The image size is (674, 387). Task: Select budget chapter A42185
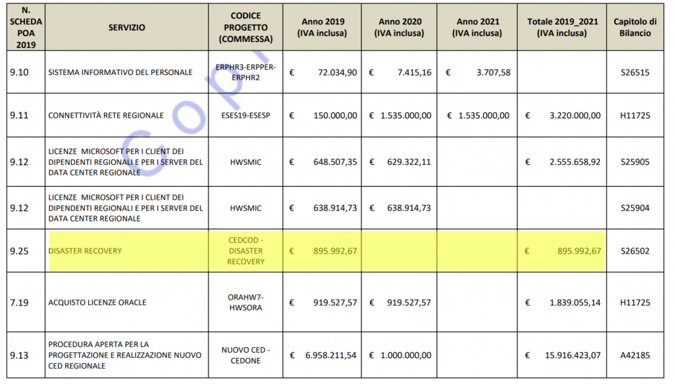point(635,355)
